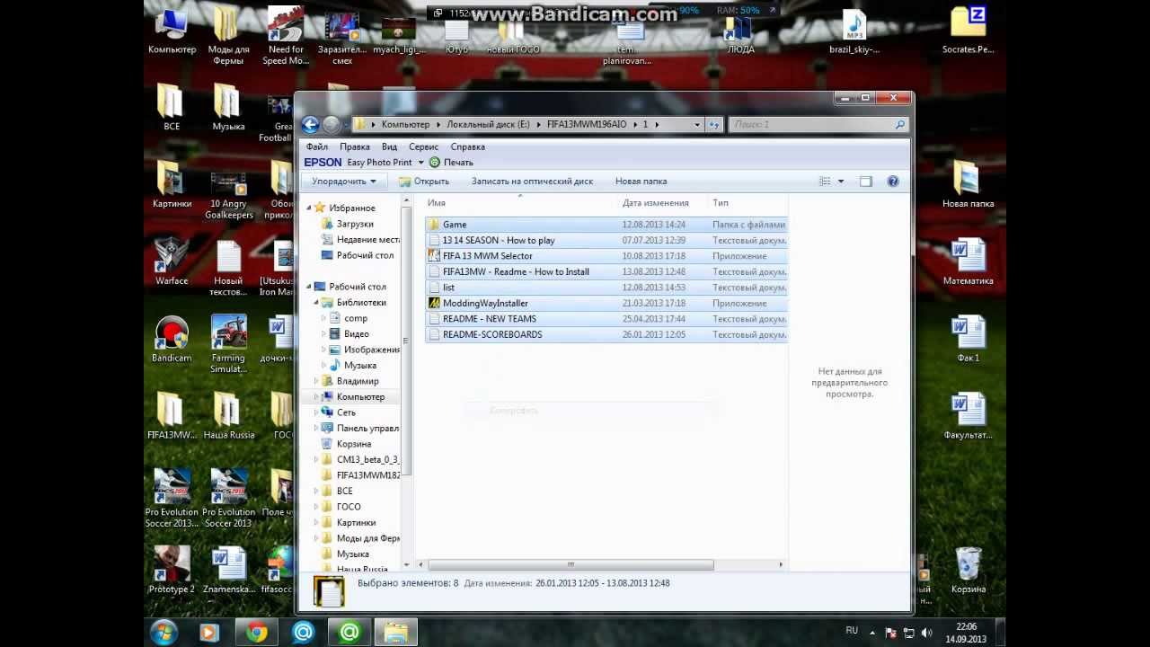The width and height of the screenshot is (1150, 647).
Task: Open Недавние места in navigation pane
Action: click(x=367, y=240)
